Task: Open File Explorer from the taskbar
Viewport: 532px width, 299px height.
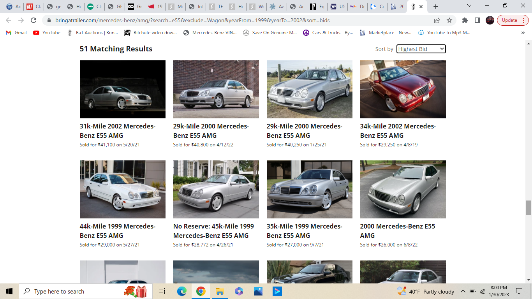Action: (x=220, y=291)
